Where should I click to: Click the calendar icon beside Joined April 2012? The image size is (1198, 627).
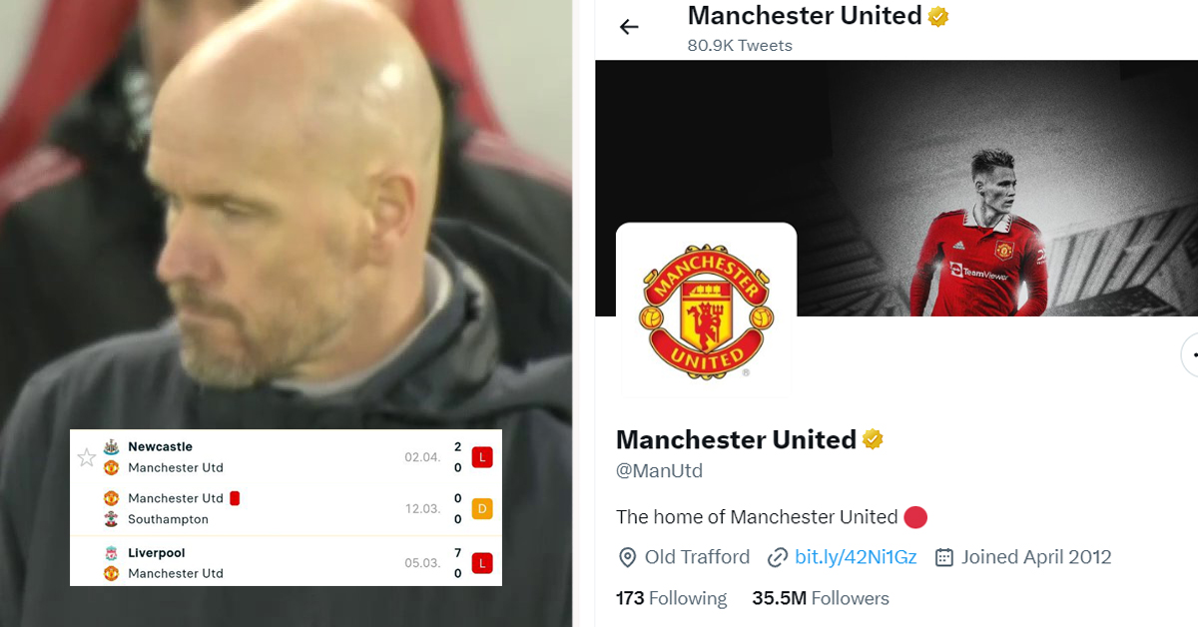tap(944, 557)
